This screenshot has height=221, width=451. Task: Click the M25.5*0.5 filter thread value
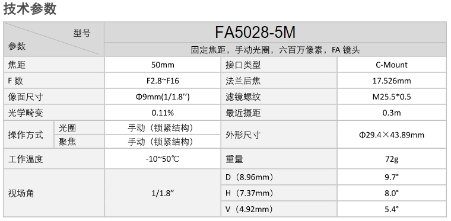click(x=392, y=97)
